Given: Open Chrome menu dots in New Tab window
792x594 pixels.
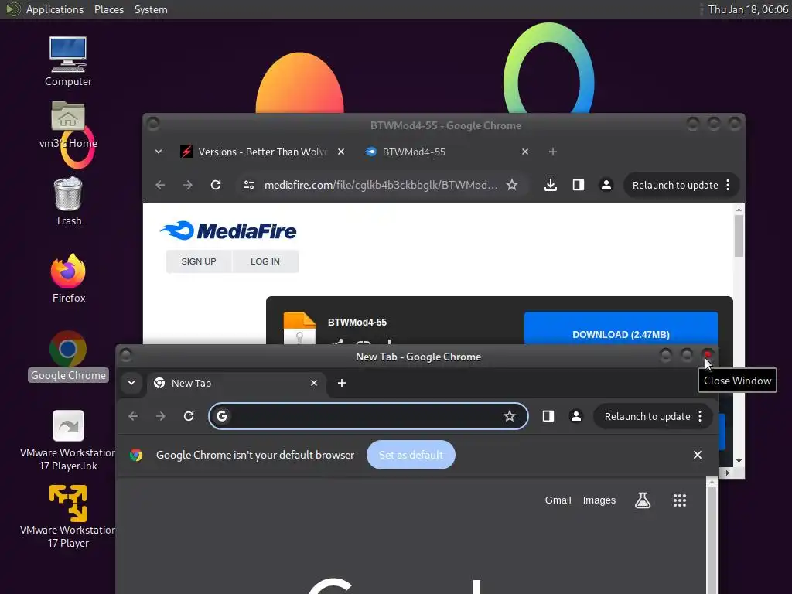Looking at the screenshot, I should [x=700, y=416].
